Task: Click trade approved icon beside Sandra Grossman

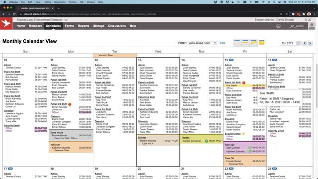Action: pyautogui.click(x=207, y=141)
